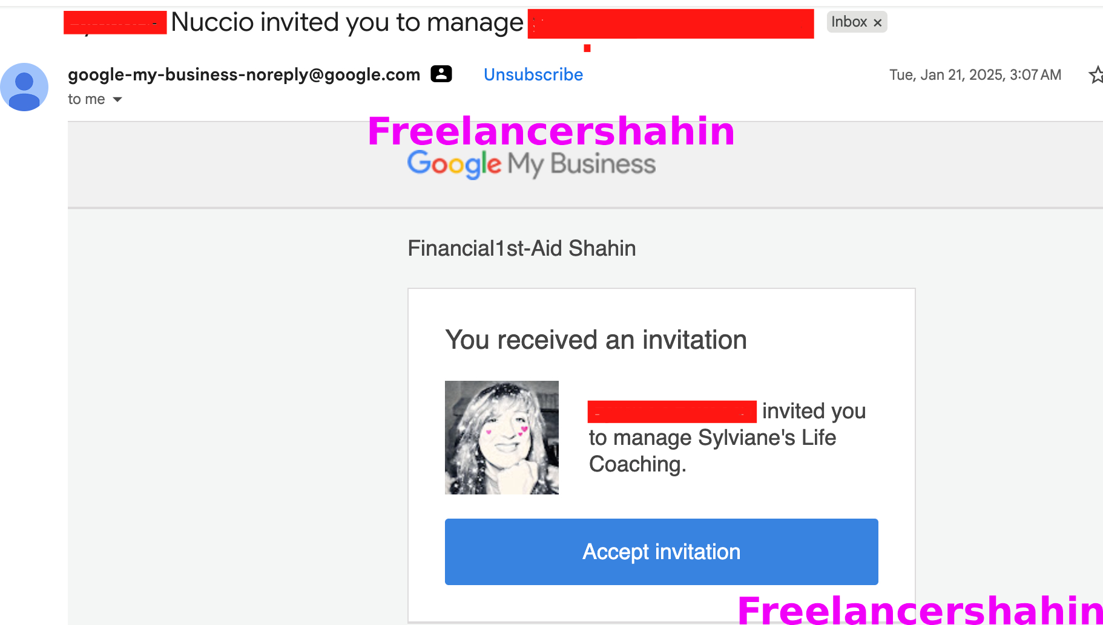Open the contact card icon beside sender email
This screenshot has width=1103, height=625.
click(441, 74)
